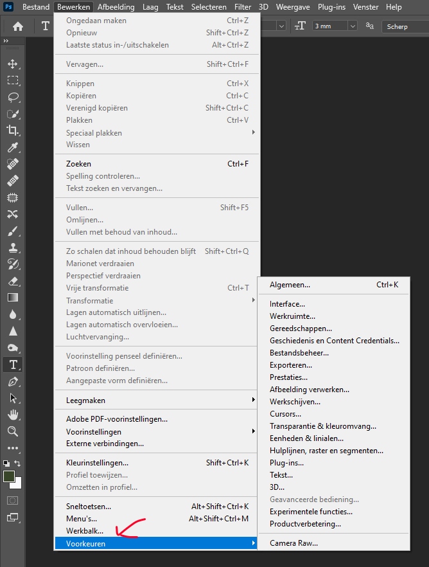
Task: Open the Filter menu
Action: pyautogui.click(x=243, y=7)
